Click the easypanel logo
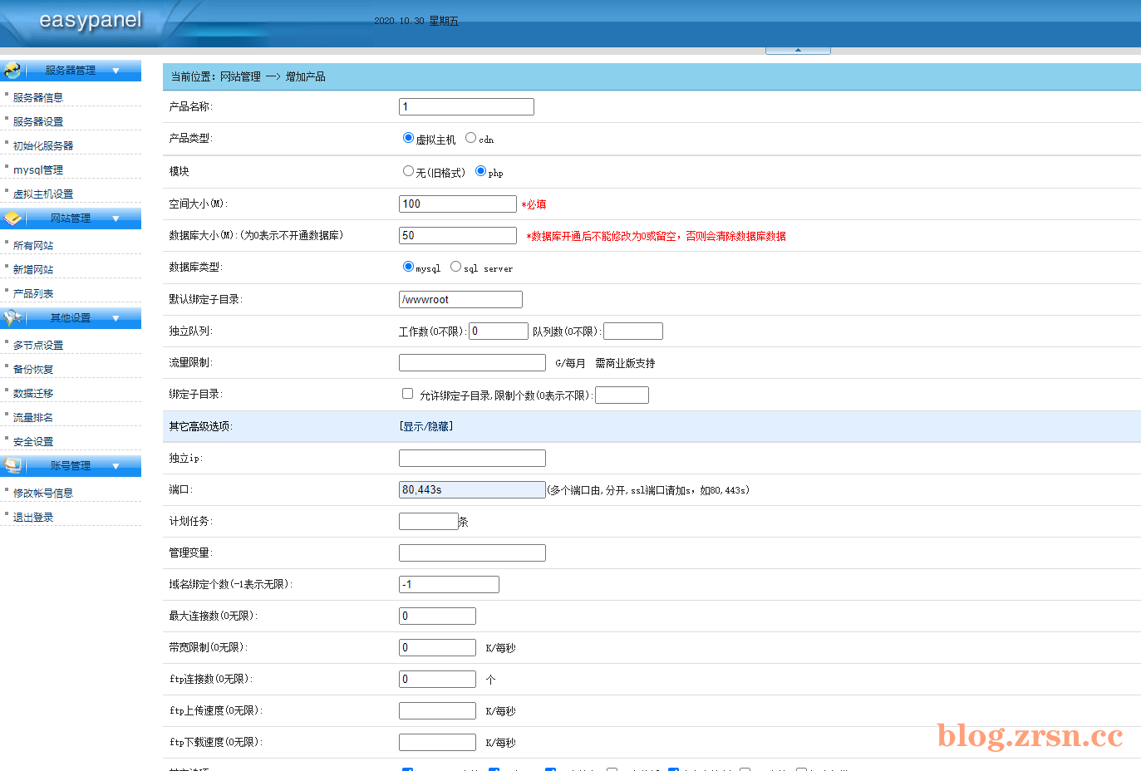Screen dimensions: 1141x771 point(91,20)
